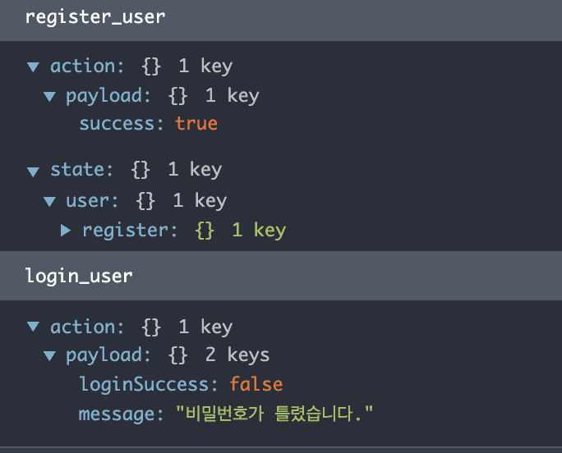Expand the collapsed register node
The image size is (562, 453).
(x=65, y=231)
